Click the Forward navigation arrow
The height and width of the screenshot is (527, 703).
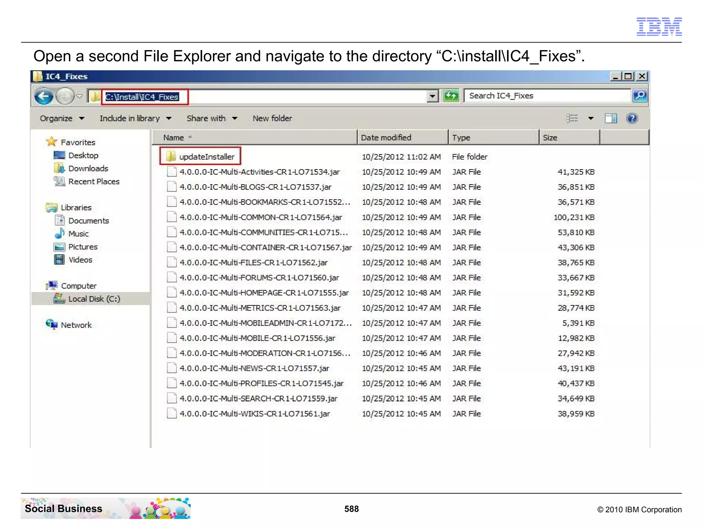click(x=65, y=96)
